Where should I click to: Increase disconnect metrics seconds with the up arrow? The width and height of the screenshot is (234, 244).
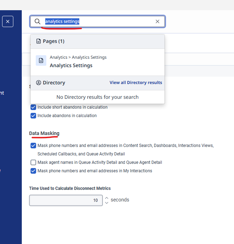tap(107, 198)
